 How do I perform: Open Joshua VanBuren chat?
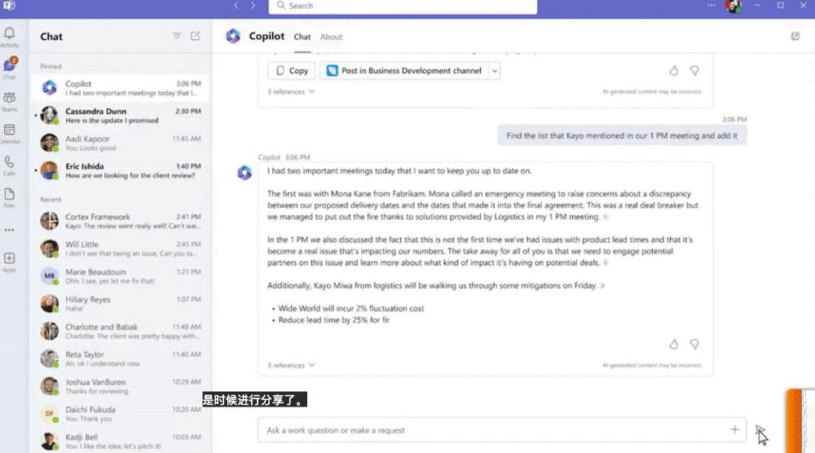pos(120,386)
